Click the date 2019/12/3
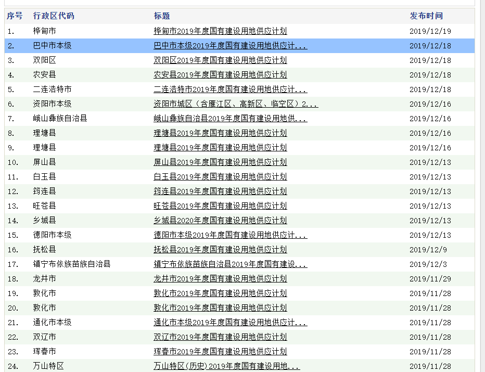The height and width of the screenshot is (372, 485). click(x=428, y=264)
